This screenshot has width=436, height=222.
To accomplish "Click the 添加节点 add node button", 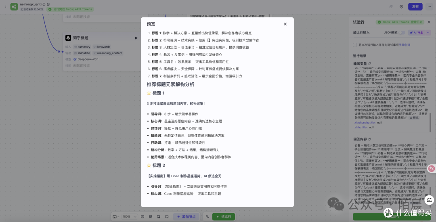I will pyautogui.click(x=186, y=216).
